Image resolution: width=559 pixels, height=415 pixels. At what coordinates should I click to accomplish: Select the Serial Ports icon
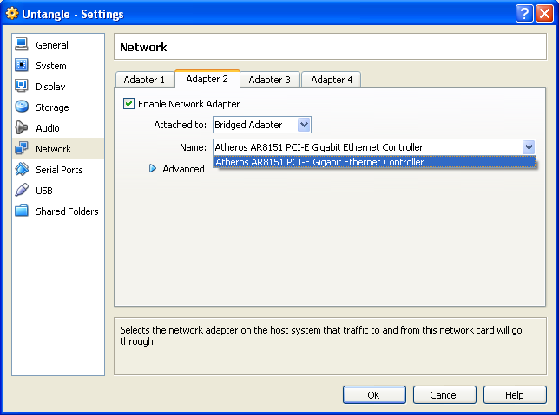pos(22,169)
